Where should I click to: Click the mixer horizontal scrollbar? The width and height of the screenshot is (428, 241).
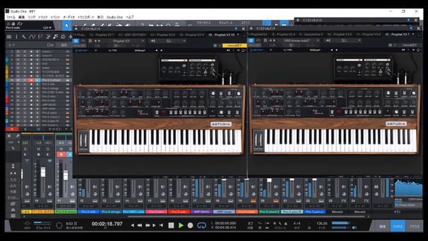tap(245, 217)
